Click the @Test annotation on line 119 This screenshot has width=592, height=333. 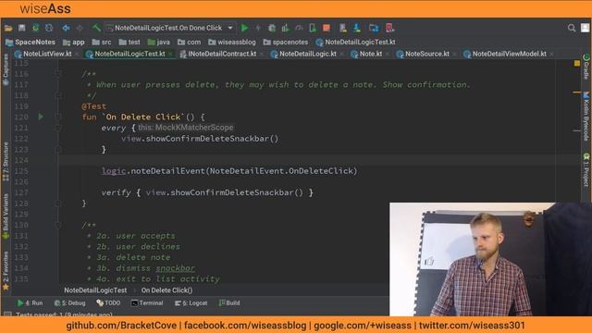94,106
